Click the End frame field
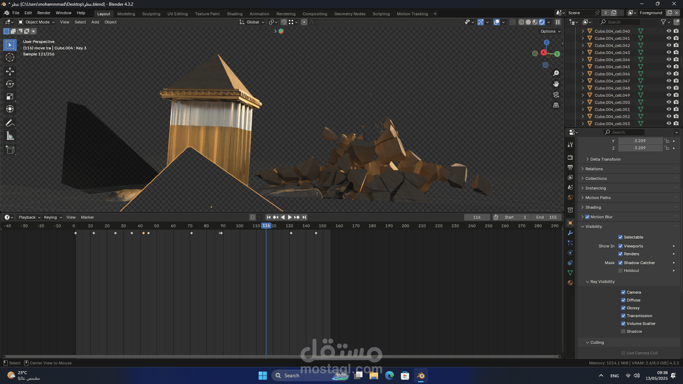This screenshot has width=683, height=384. coord(546,217)
